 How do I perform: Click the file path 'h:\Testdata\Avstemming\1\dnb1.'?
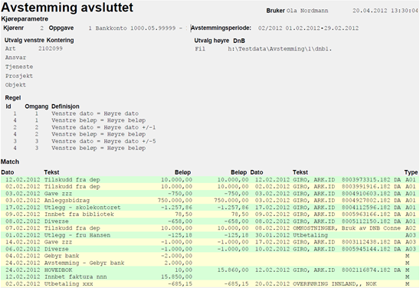pos(280,49)
